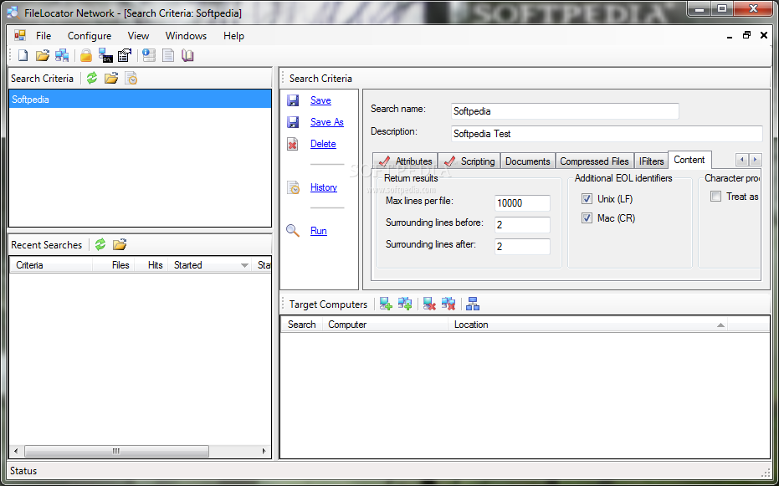Click the Save link
Viewport: 779px width, 486px height.
[320, 100]
